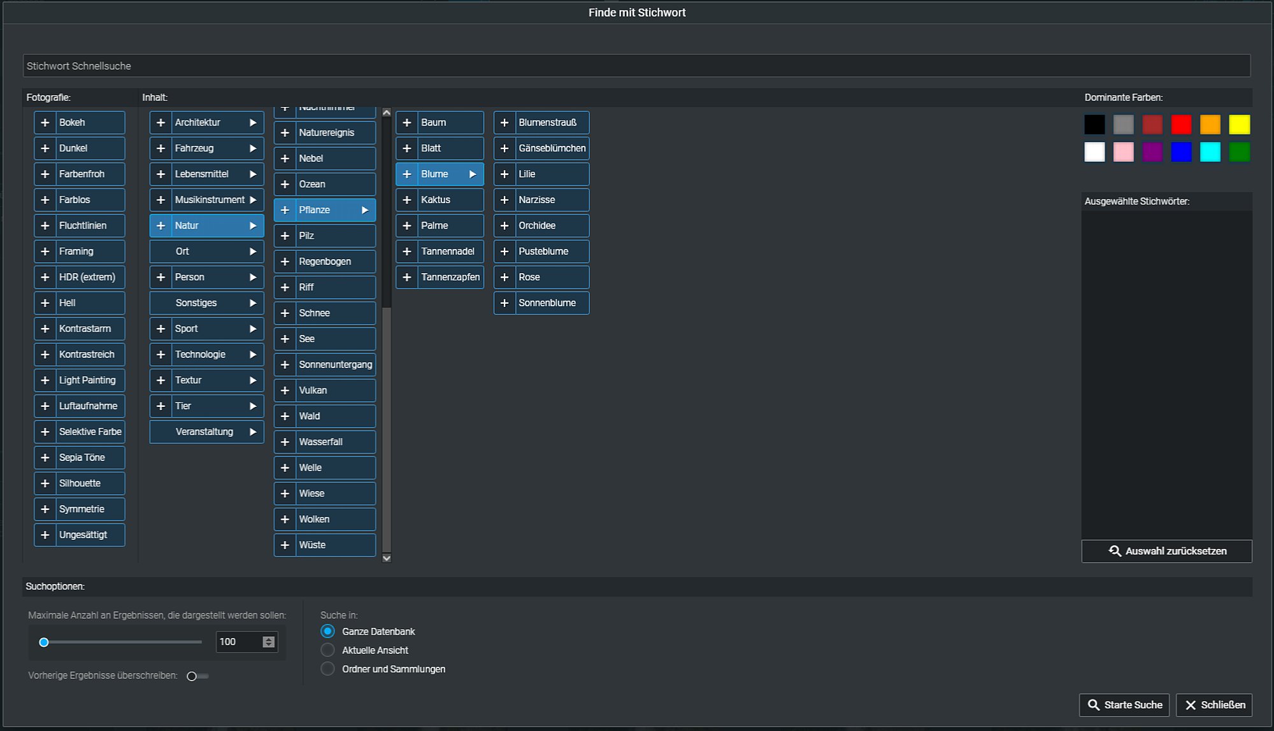This screenshot has width=1274, height=731.
Task: Select the Kontrastreich keyword button
Action: pos(80,355)
